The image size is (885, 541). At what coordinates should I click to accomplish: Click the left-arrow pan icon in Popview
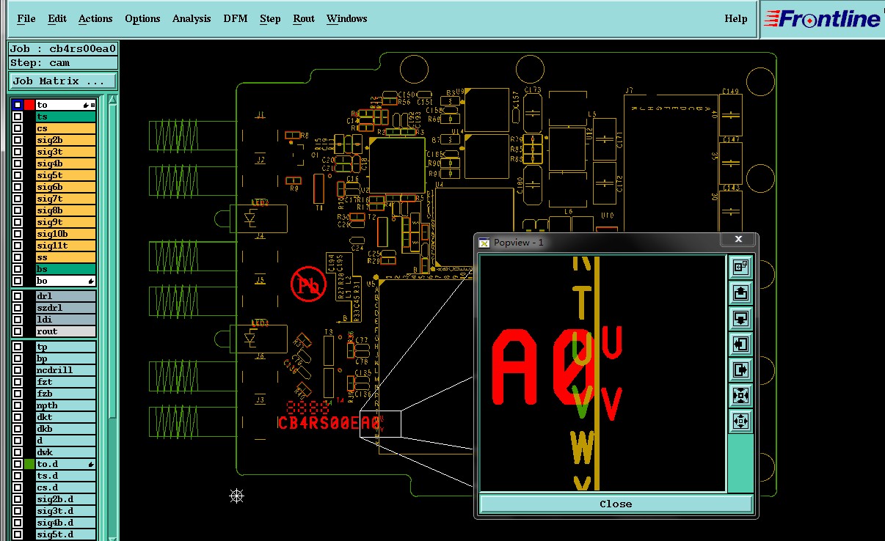pos(740,345)
